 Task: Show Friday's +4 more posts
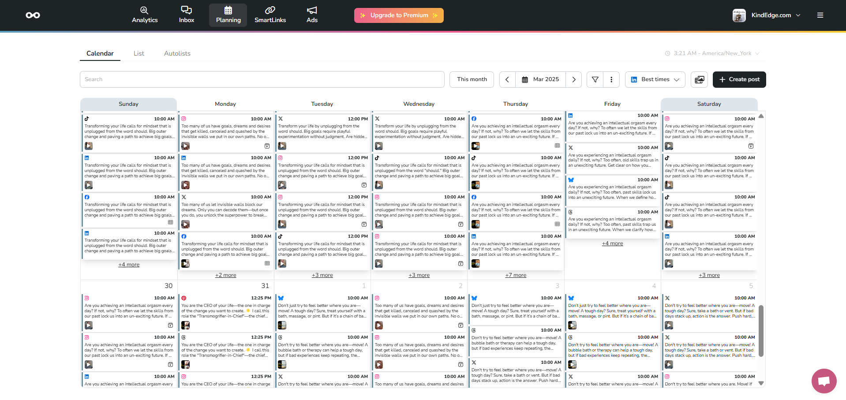tap(612, 243)
